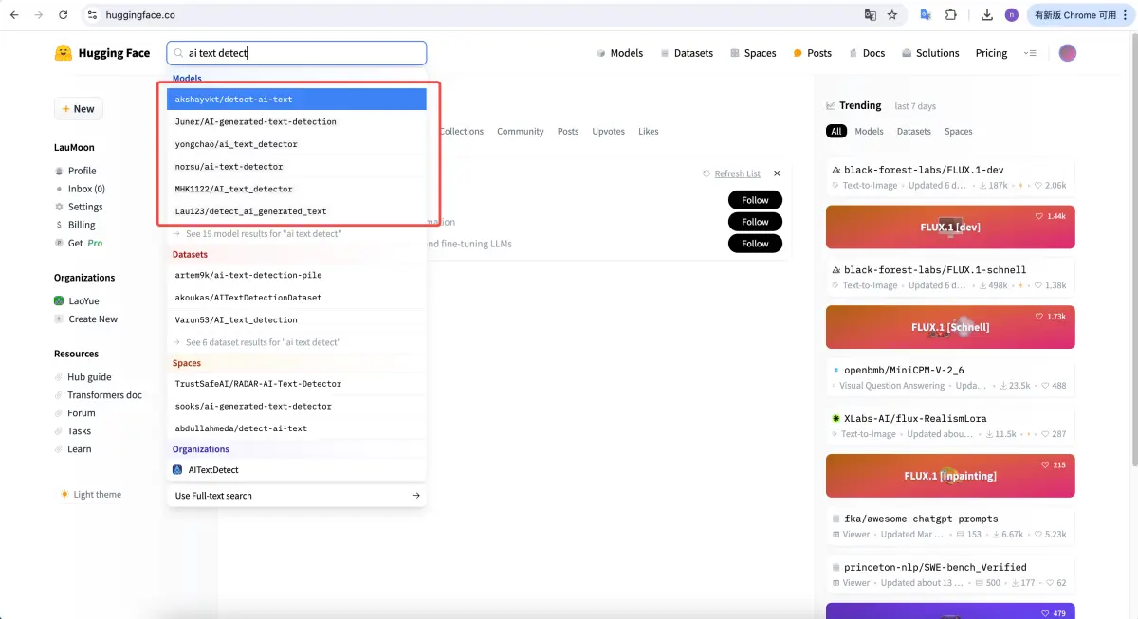Click the LaoYue organization icon
Image resolution: width=1138 pixels, height=619 pixels.
click(60, 300)
